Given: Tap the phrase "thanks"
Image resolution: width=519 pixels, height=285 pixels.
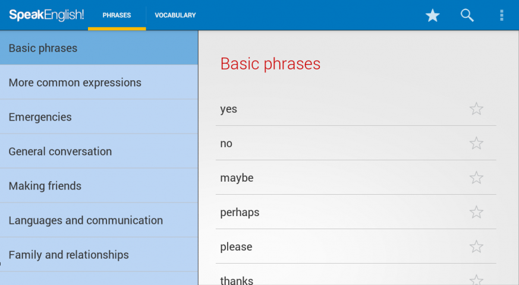Looking at the screenshot, I should tap(237, 280).
